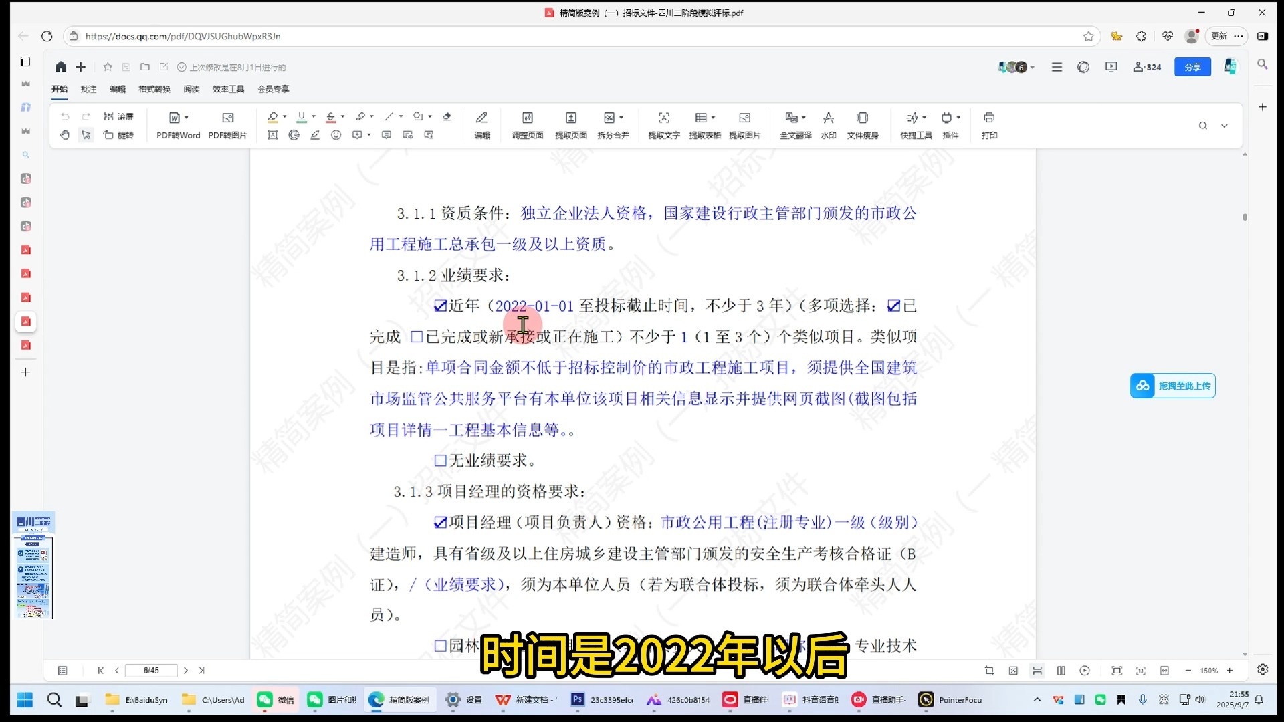Collapse the toolbar with the chevron
Viewport: 1284px width, 722px height.
1224,126
